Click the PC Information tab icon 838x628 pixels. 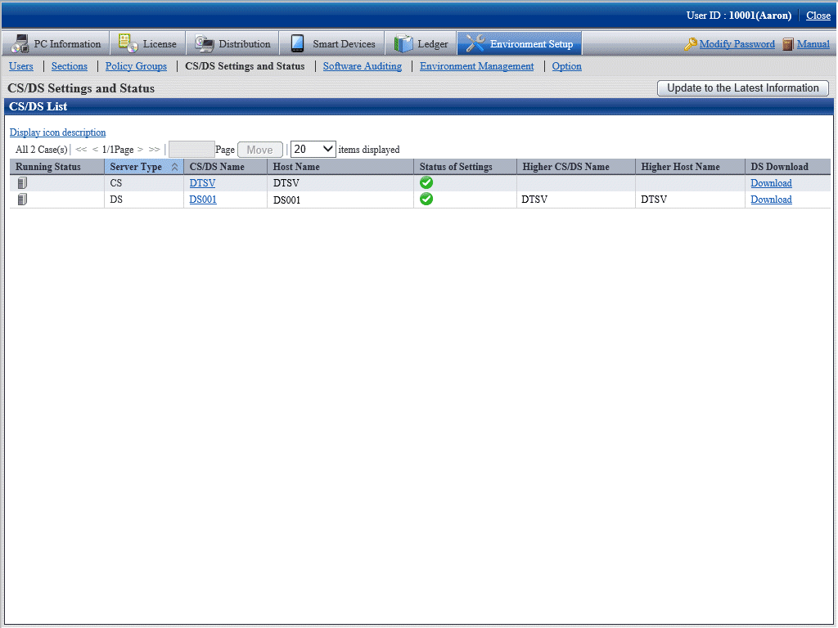[x=20, y=43]
